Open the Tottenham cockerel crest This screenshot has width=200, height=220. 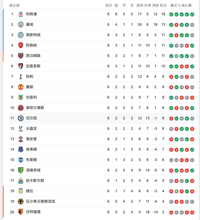[x=21, y=77]
